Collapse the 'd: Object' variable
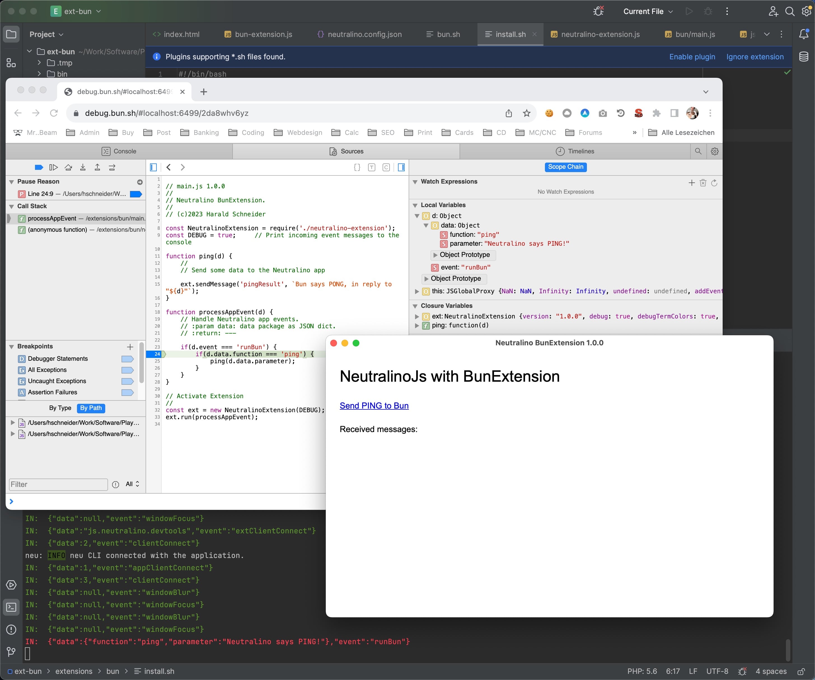The image size is (815, 680). 417,216
